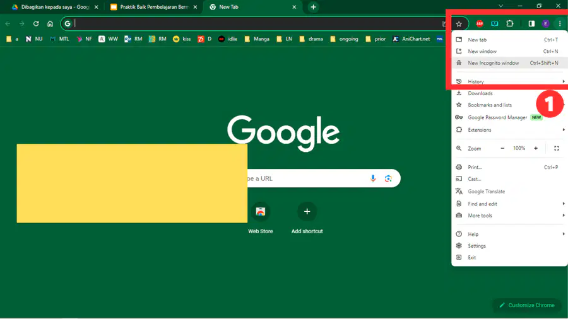Image resolution: width=568 pixels, height=319 pixels.
Task: Search by image with Google Lens icon
Action: 388,178
